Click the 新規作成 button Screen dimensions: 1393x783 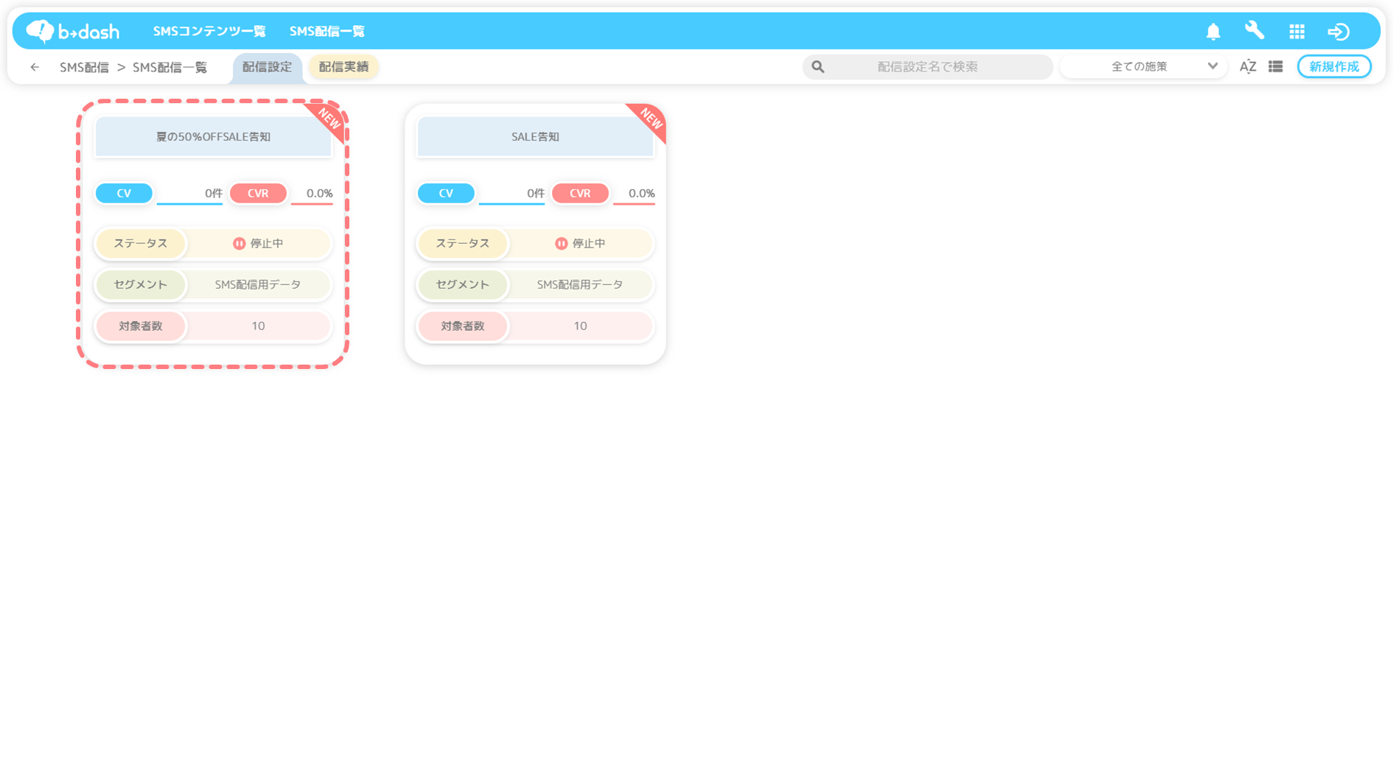tap(1334, 67)
